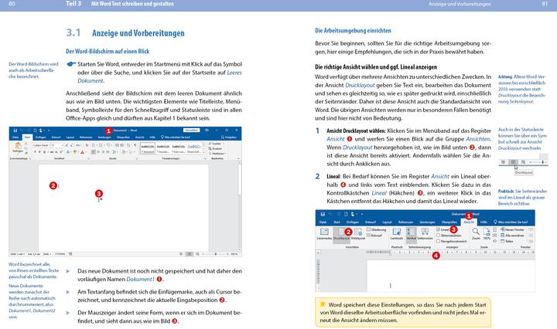Click the highlighted Drucklayout view button

pos(342,233)
